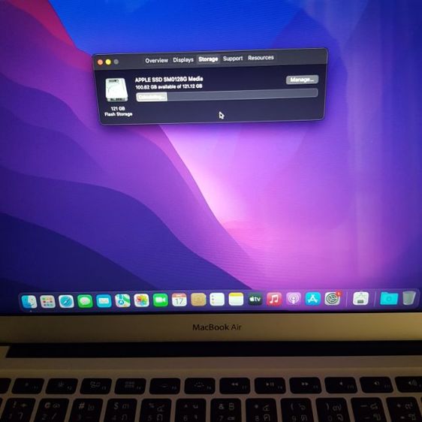422x422 pixels.
Task: Click the Flash Storage label
Action: pos(119,114)
